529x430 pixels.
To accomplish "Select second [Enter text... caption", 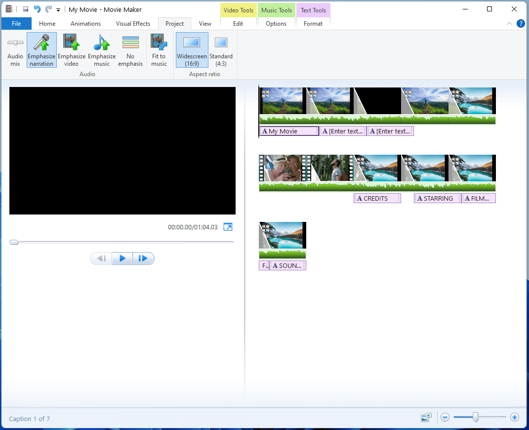I will click(x=390, y=131).
